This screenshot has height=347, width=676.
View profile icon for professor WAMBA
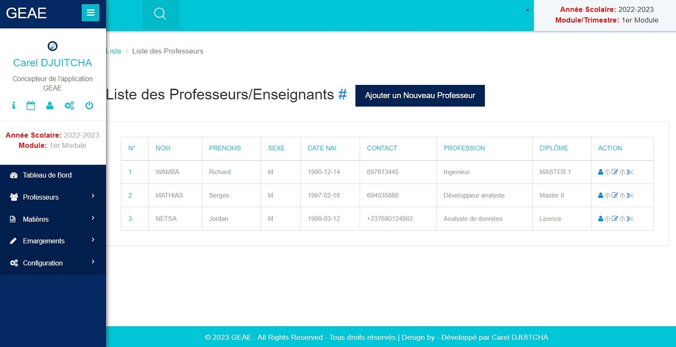pyautogui.click(x=600, y=172)
